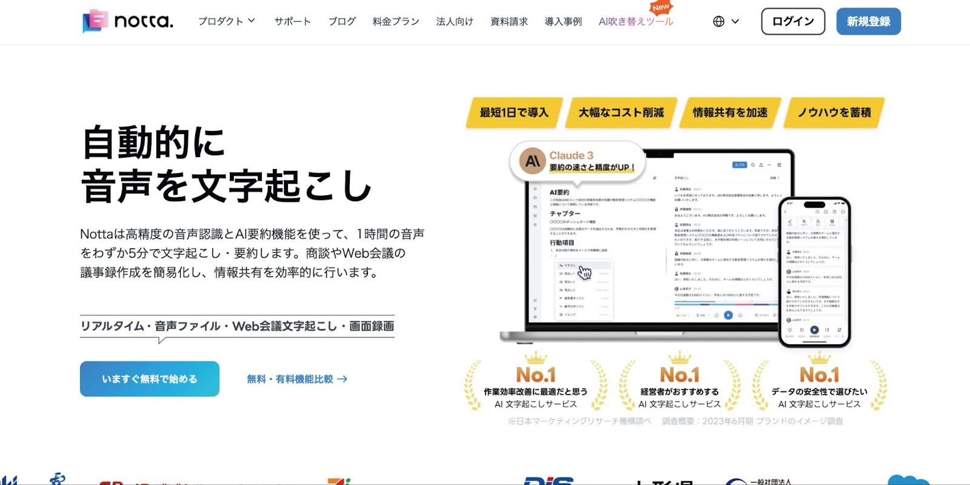This screenshot has height=485, width=970.
Task: Open the AI吹き替えツール link
Action: pyautogui.click(x=635, y=21)
